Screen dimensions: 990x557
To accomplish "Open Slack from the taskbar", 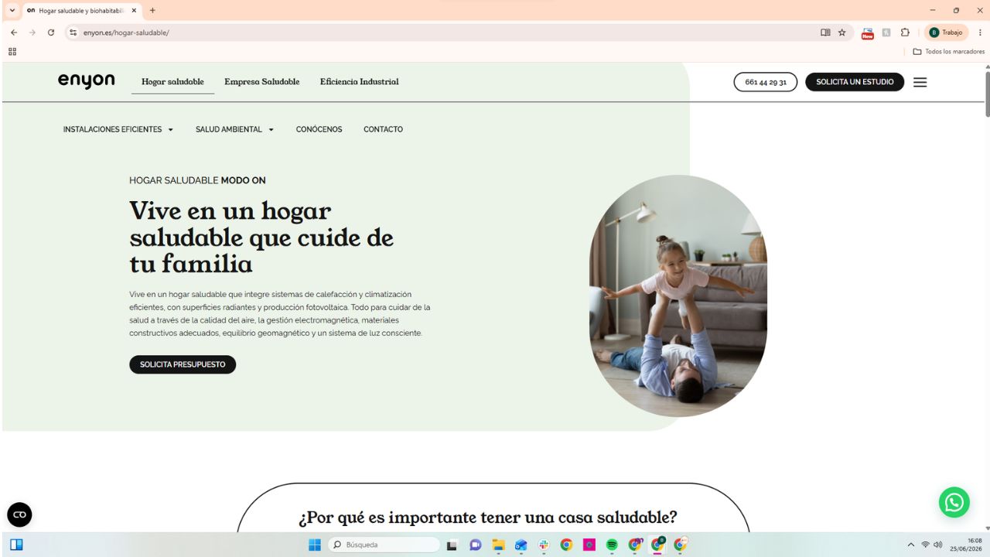I will [544, 545].
